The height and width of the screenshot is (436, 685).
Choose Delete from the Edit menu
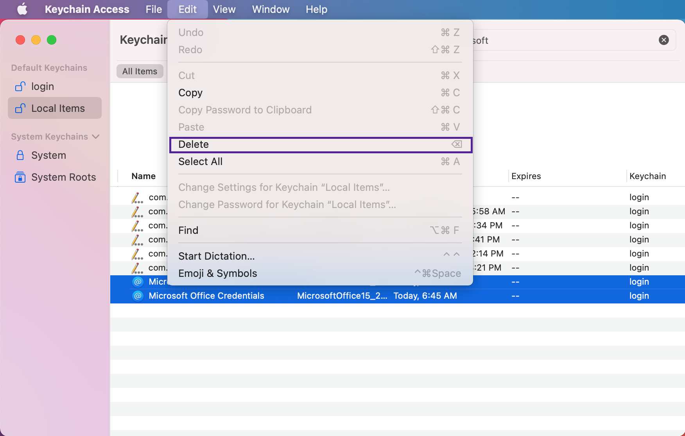pyautogui.click(x=321, y=144)
